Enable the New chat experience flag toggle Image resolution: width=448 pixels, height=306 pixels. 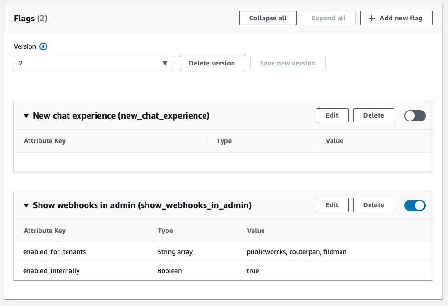415,116
